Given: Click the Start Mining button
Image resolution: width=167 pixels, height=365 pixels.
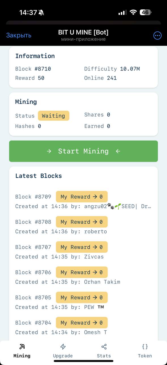Looking at the screenshot, I should click(x=83, y=151).
